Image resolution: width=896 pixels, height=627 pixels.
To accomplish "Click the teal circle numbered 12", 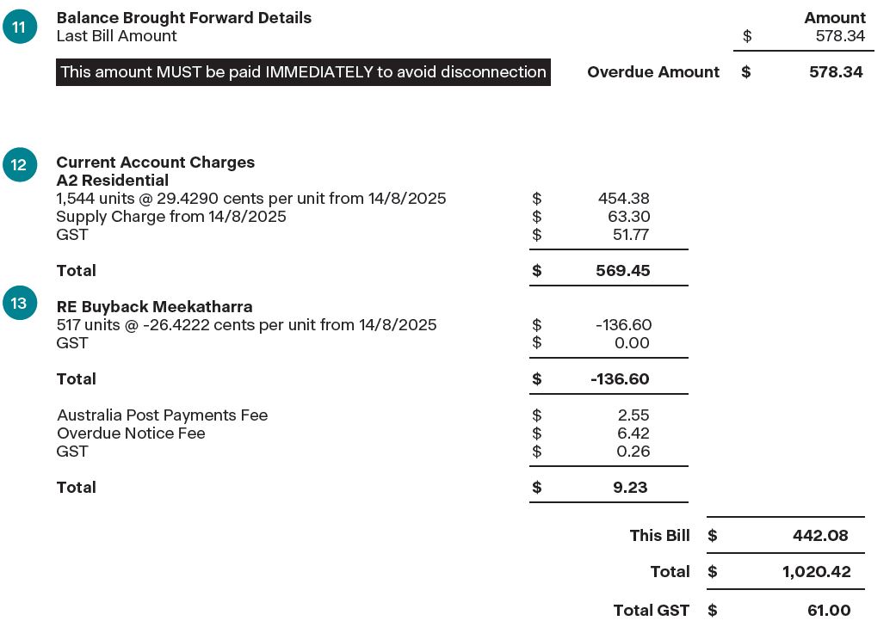I will coord(19,163).
